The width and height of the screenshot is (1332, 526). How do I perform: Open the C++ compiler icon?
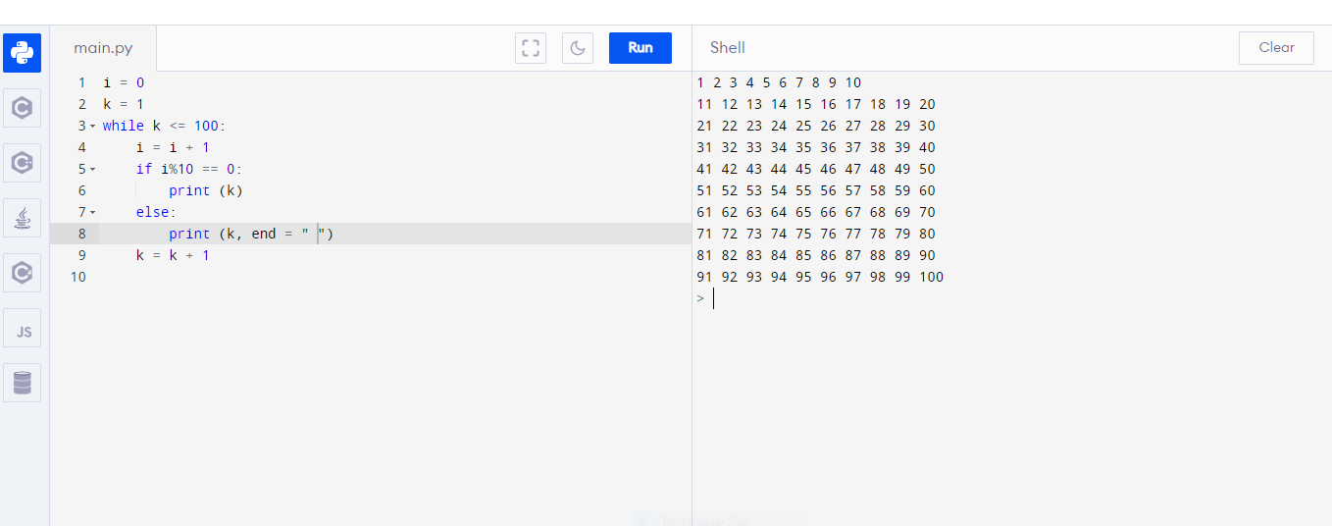pyautogui.click(x=22, y=163)
